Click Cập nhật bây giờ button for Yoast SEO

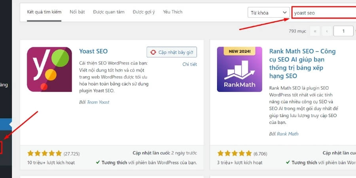172,52
